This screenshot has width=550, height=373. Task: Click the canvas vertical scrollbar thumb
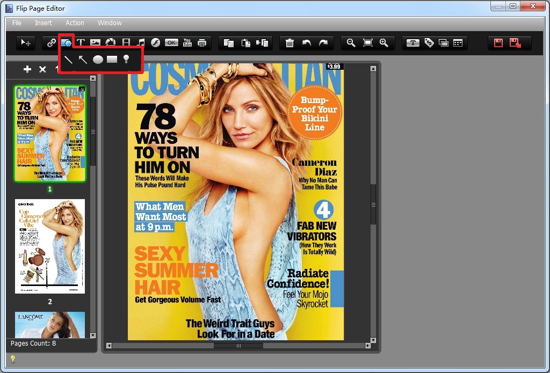pos(373,204)
